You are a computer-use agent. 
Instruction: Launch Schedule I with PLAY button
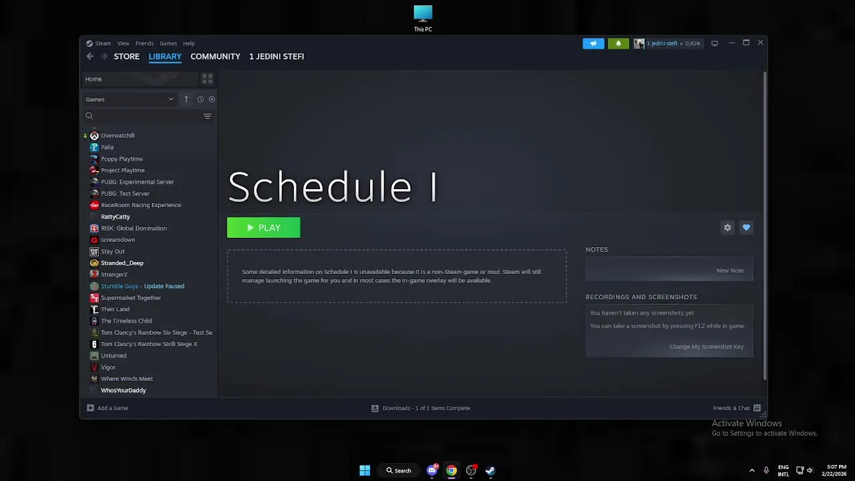click(264, 228)
